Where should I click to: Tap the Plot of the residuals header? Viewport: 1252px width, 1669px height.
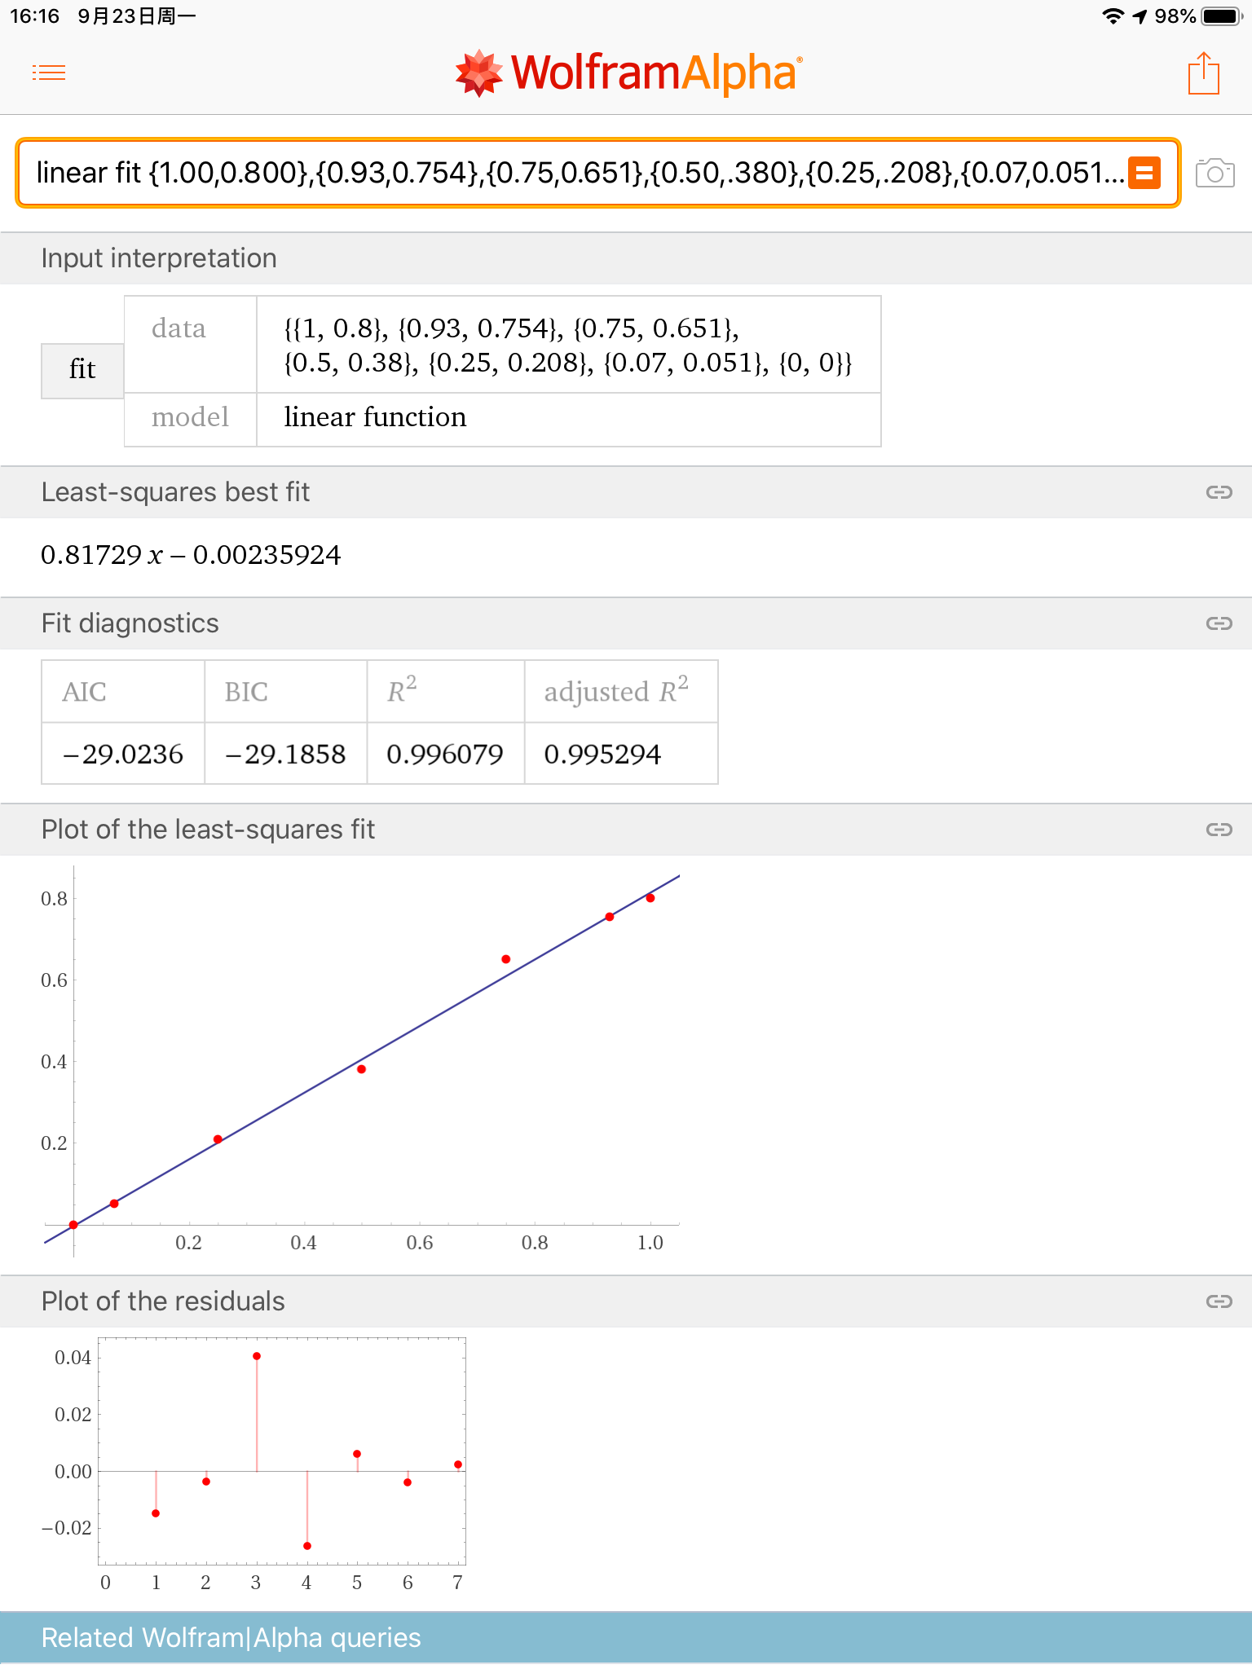(x=162, y=1301)
